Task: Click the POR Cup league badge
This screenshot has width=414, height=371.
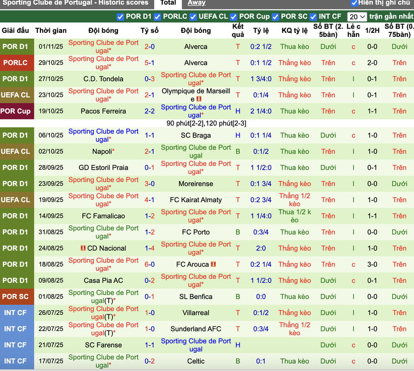Action: (x=17, y=111)
